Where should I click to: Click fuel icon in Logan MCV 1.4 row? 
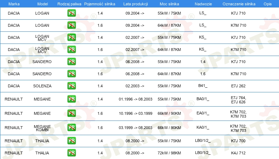pos(71,37)
